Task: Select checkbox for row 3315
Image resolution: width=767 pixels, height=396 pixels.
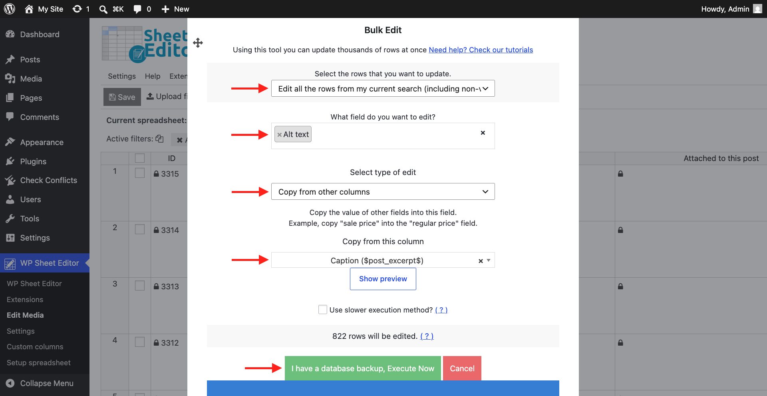Action: pyautogui.click(x=140, y=173)
